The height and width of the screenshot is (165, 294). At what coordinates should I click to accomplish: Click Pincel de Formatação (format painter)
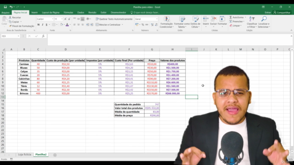pyautogui.click(x=22, y=26)
